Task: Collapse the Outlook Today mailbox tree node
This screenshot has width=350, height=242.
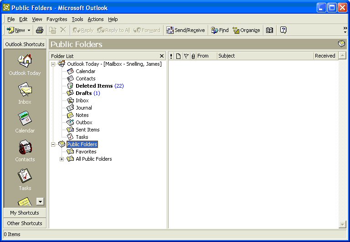Action: click(x=53, y=64)
